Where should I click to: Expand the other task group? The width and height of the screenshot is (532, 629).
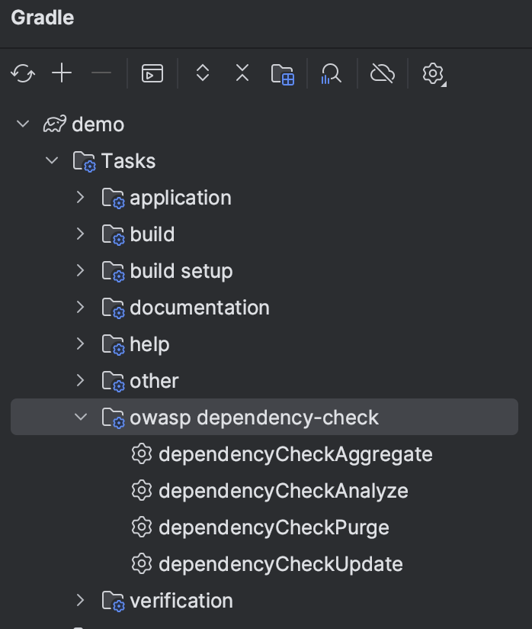(x=81, y=380)
